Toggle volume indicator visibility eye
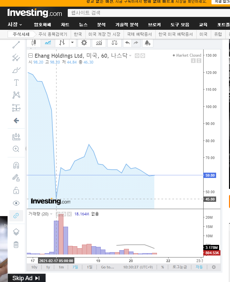This screenshot has width=230, height=282. click(x=58, y=214)
